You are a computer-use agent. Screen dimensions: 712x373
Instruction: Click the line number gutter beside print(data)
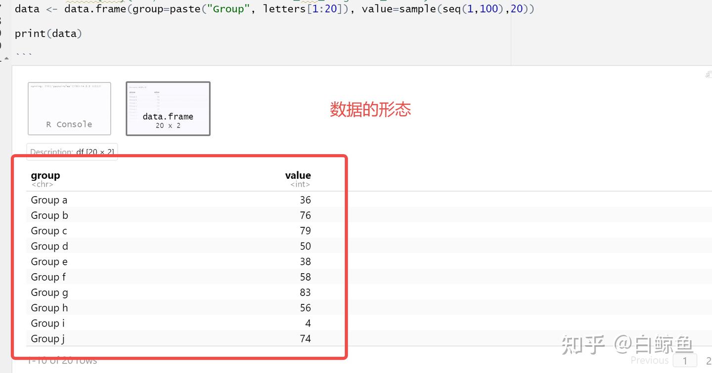click(4, 33)
